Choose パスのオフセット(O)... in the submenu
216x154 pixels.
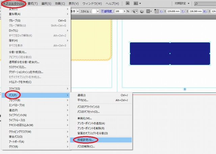click(101, 112)
